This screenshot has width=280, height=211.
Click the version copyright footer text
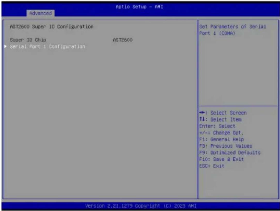click(x=141, y=206)
